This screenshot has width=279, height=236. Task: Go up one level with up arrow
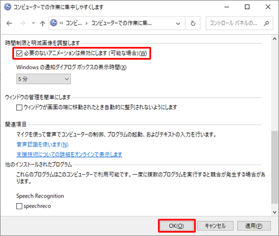(x=42, y=23)
